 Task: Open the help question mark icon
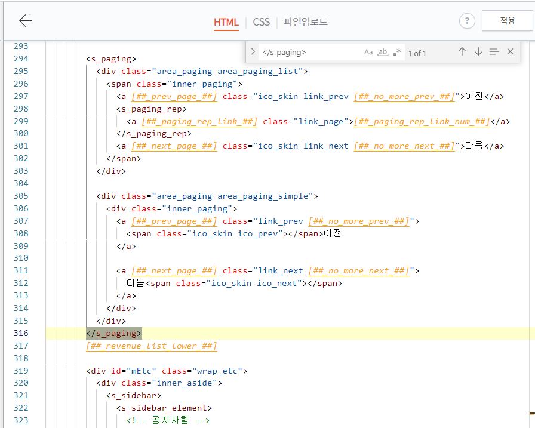click(x=467, y=21)
